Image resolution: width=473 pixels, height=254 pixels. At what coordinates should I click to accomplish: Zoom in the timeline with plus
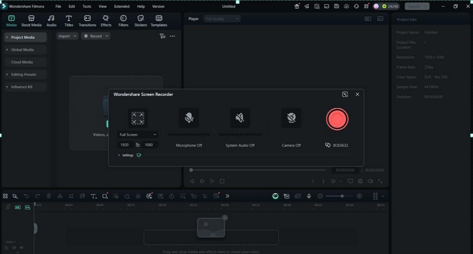click(x=359, y=196)
